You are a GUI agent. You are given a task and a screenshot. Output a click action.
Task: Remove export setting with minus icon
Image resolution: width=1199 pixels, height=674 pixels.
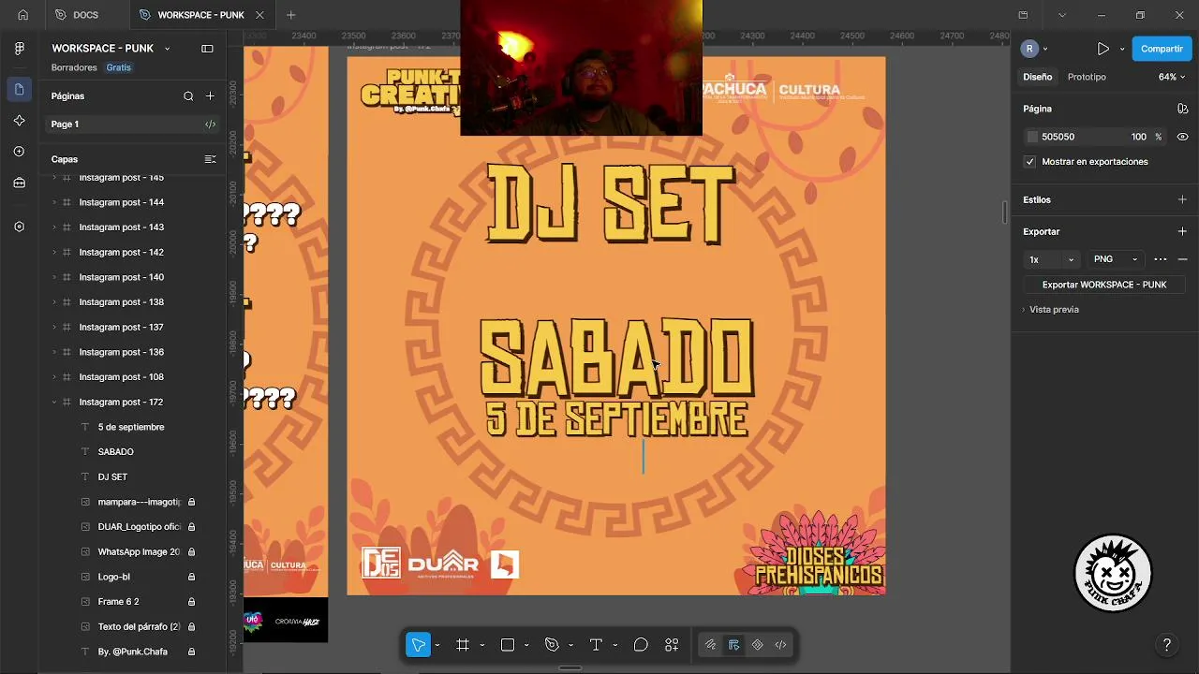pyautogui.click(x=1182, y=259)
